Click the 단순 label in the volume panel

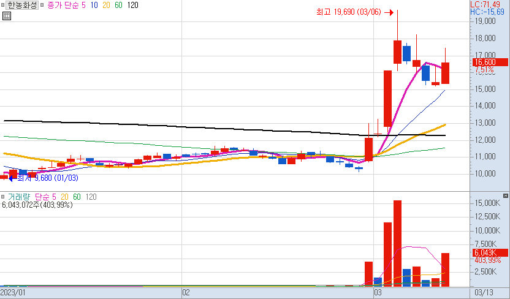42,197
